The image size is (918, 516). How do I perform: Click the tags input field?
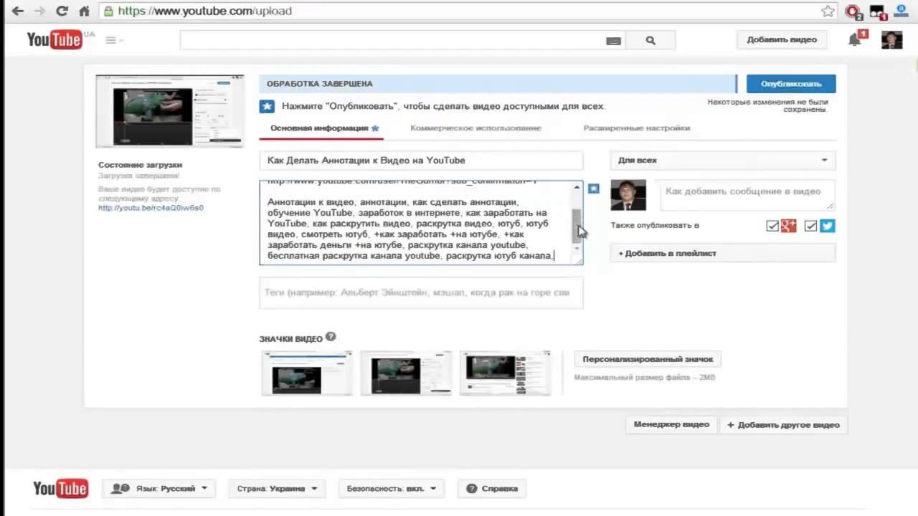[x=421, y=293]
